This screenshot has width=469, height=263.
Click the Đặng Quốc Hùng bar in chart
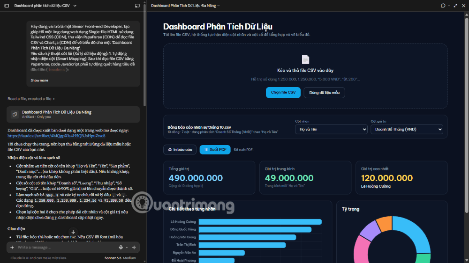click(x=255, y=230)
